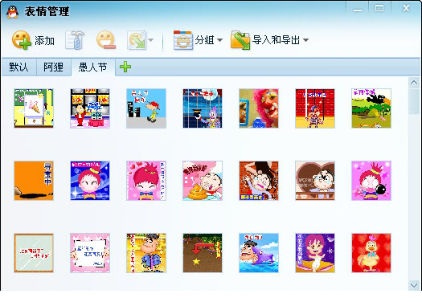Select the red arrow and star emoticon
The height and width of the screenshot is (302, 422).
[203, 253]
